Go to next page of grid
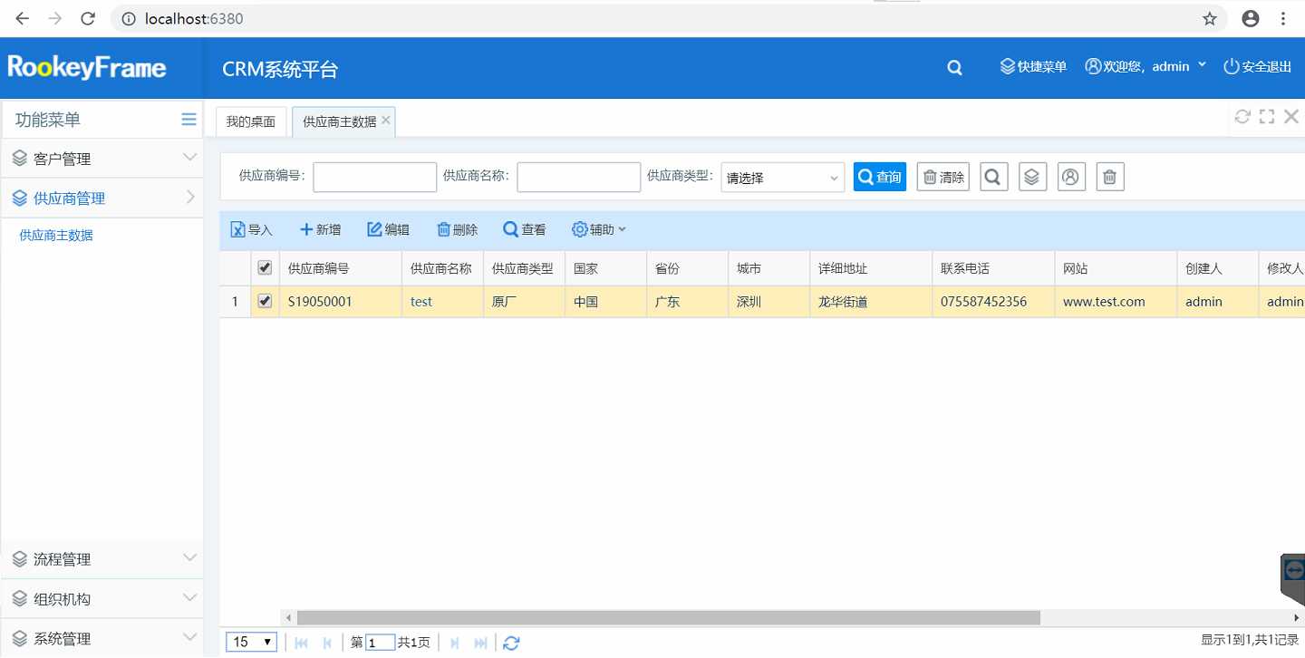Image resolution: width=1305 pixels, height=658 pixels. (x=455, y=643)
